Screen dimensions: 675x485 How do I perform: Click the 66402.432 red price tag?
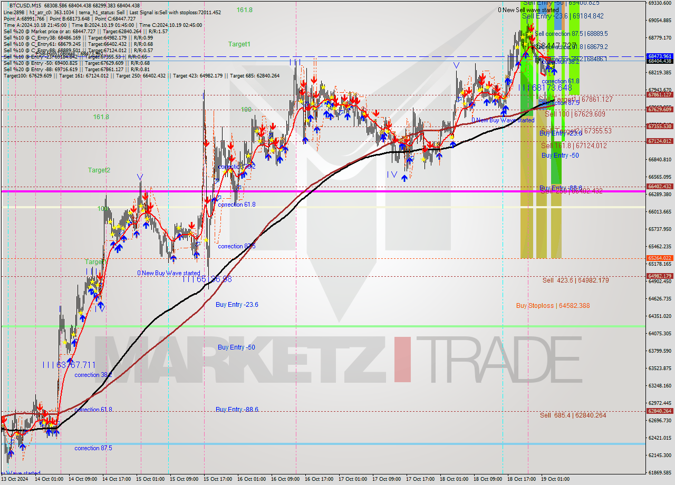click(x=660, y=187)
